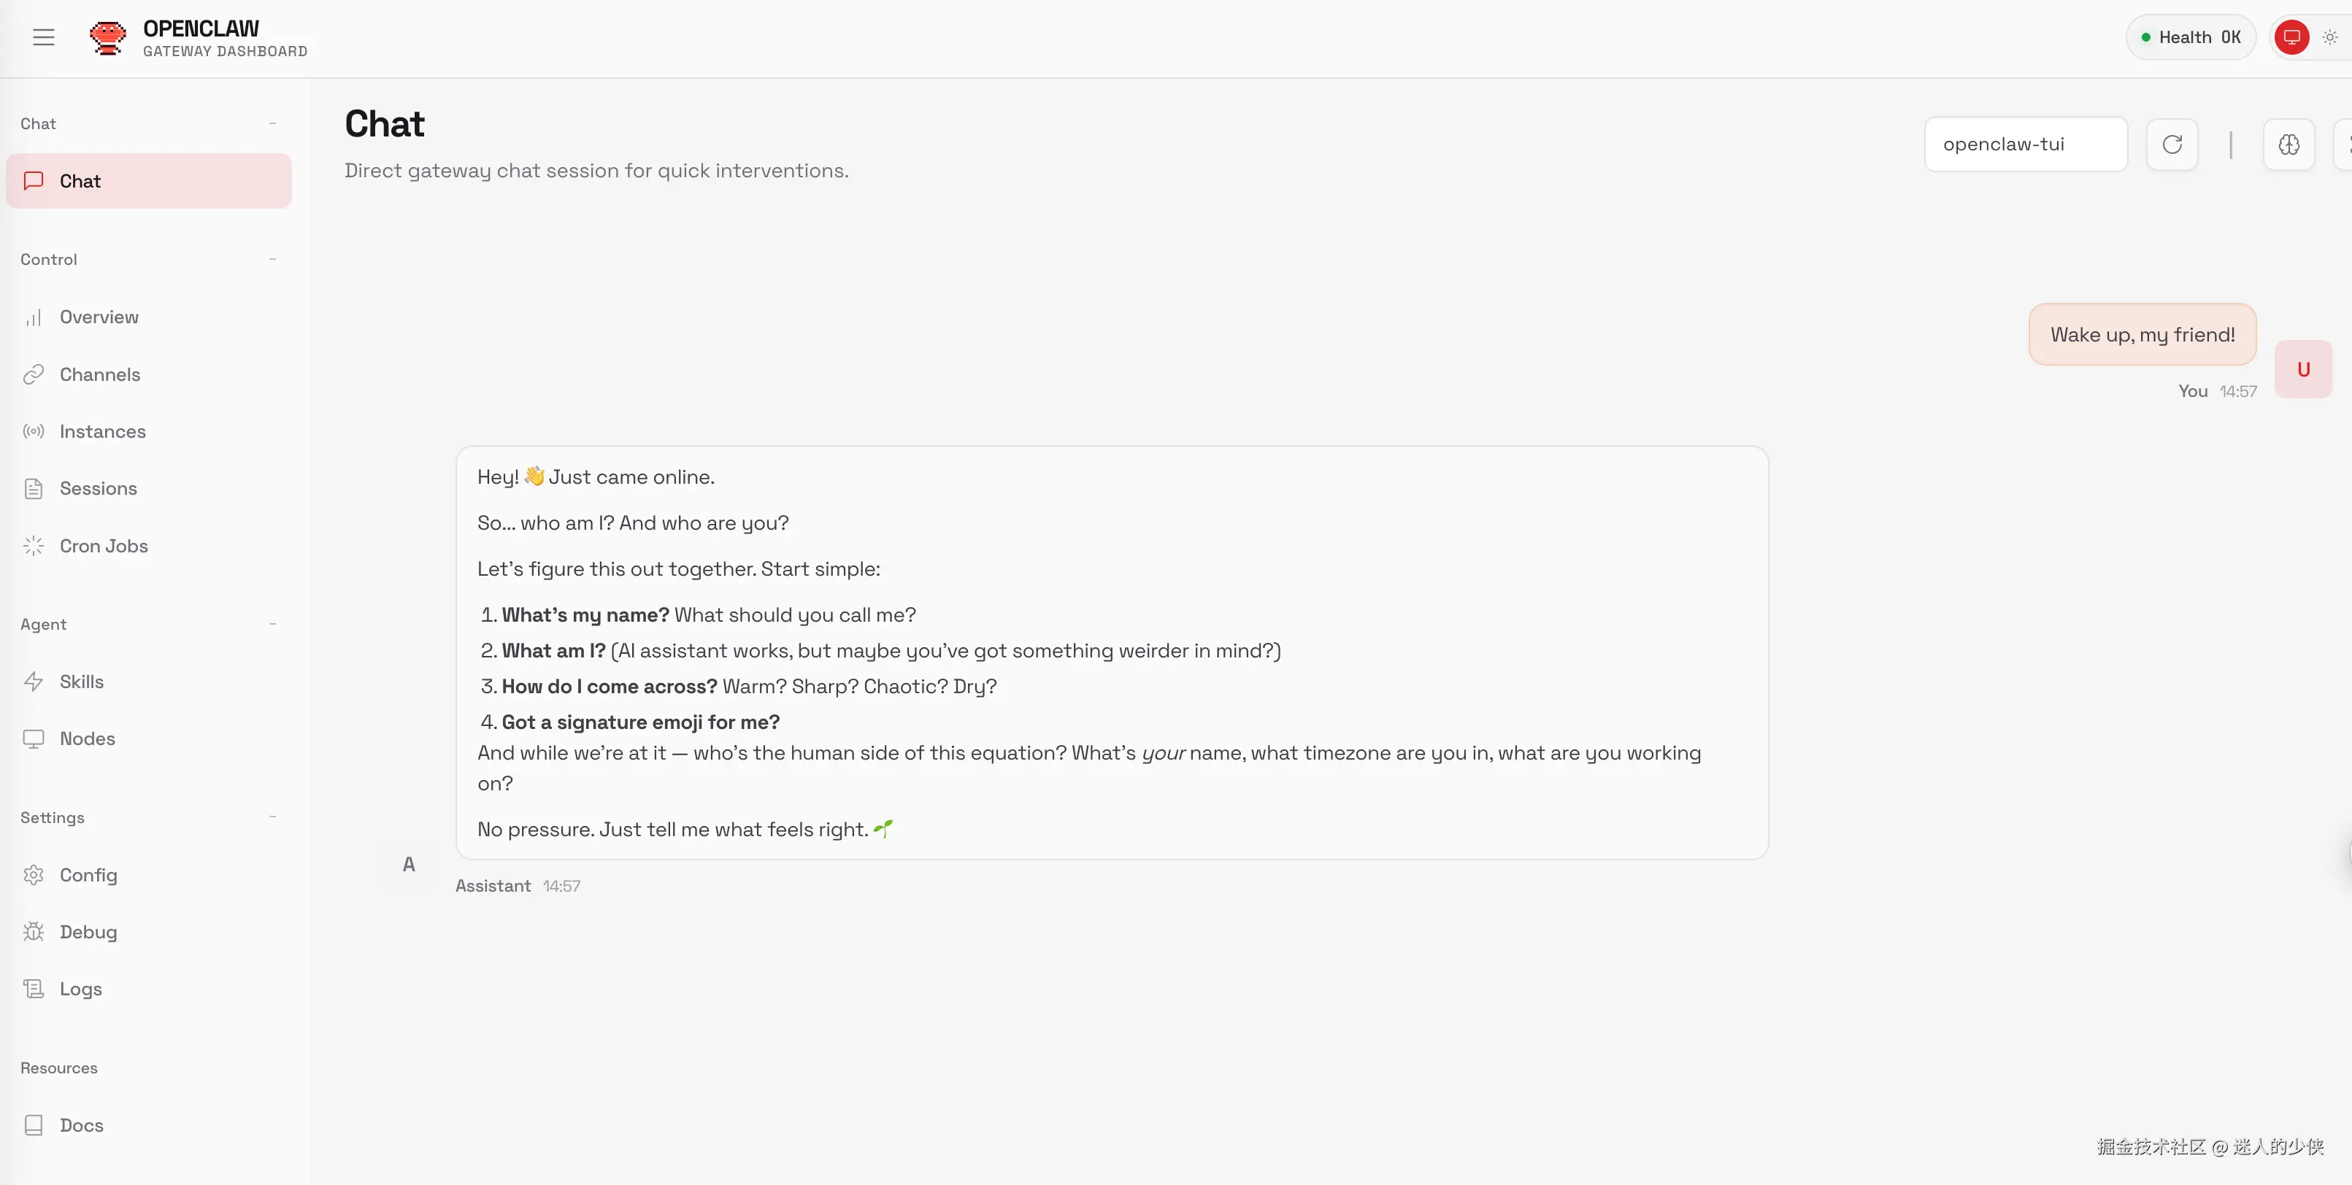The image size is (2352, 1185).
Task: Open the Debug page
Action: point(88,932)
